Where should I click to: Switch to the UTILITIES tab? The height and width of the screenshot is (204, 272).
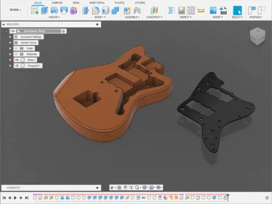click(140, 3)
